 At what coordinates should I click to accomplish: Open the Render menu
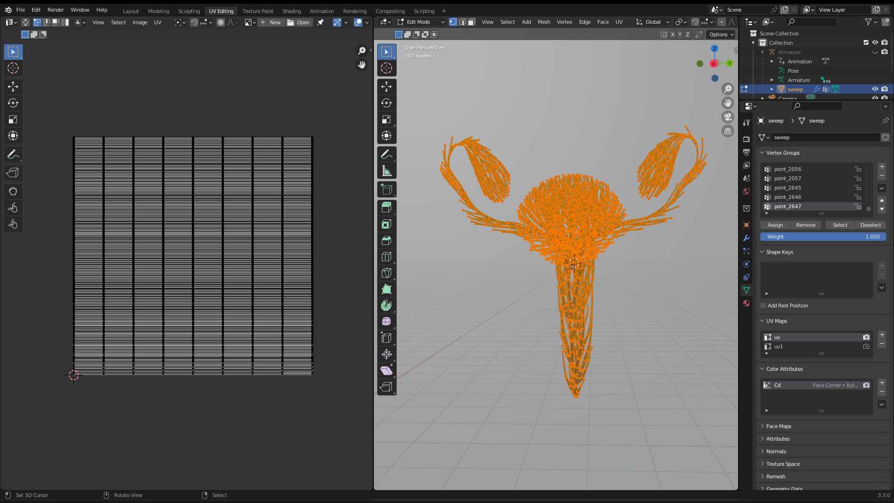tap(55, 10)
